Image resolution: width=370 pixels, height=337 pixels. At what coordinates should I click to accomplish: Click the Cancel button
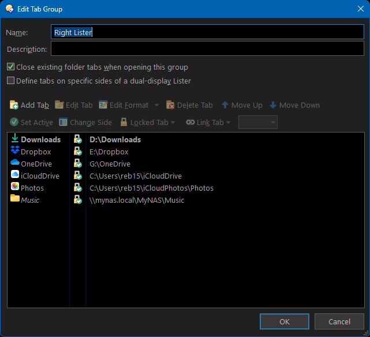339,321
